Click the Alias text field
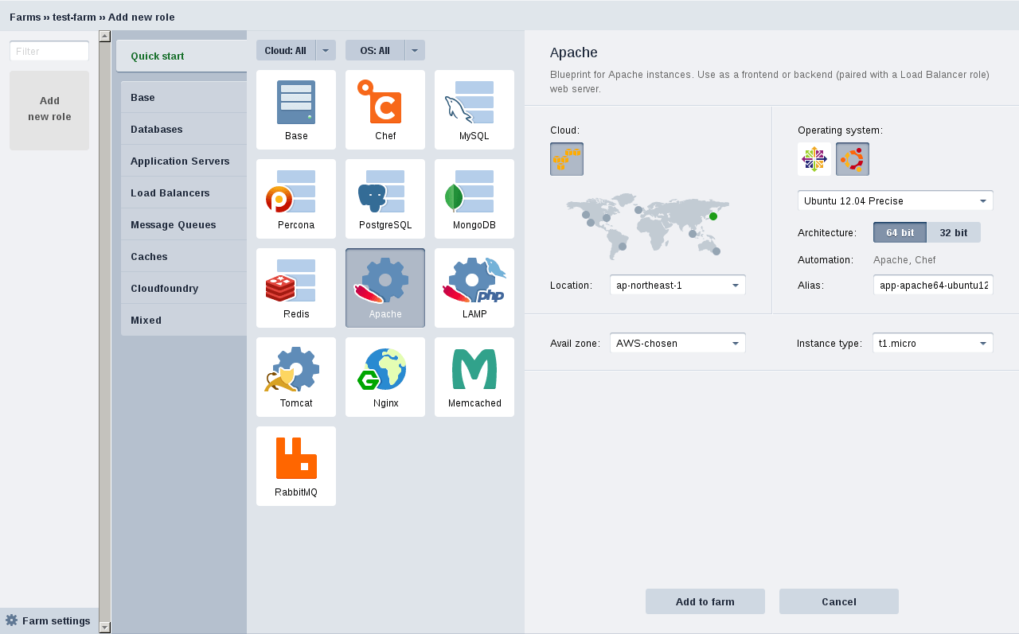The width and height of the screenshot is (1019, 634). 933,285
